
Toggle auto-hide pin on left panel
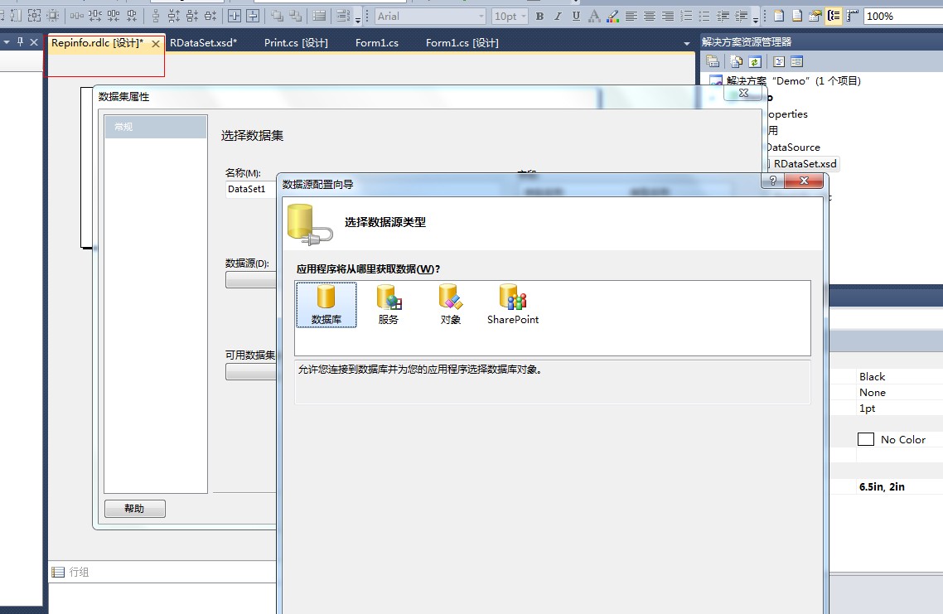coord(21,42)
